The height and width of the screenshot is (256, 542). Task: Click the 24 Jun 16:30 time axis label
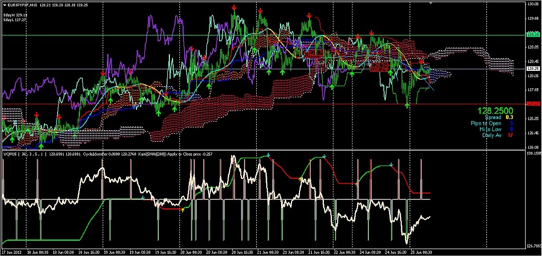tap(395, 252)
